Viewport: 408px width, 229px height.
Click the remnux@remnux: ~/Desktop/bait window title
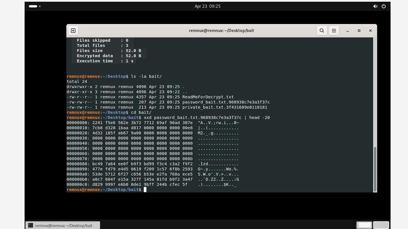tap(222, 31)
